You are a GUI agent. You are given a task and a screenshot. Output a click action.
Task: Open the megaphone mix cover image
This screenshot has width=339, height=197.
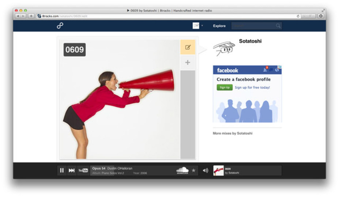[x=120, y=100]
